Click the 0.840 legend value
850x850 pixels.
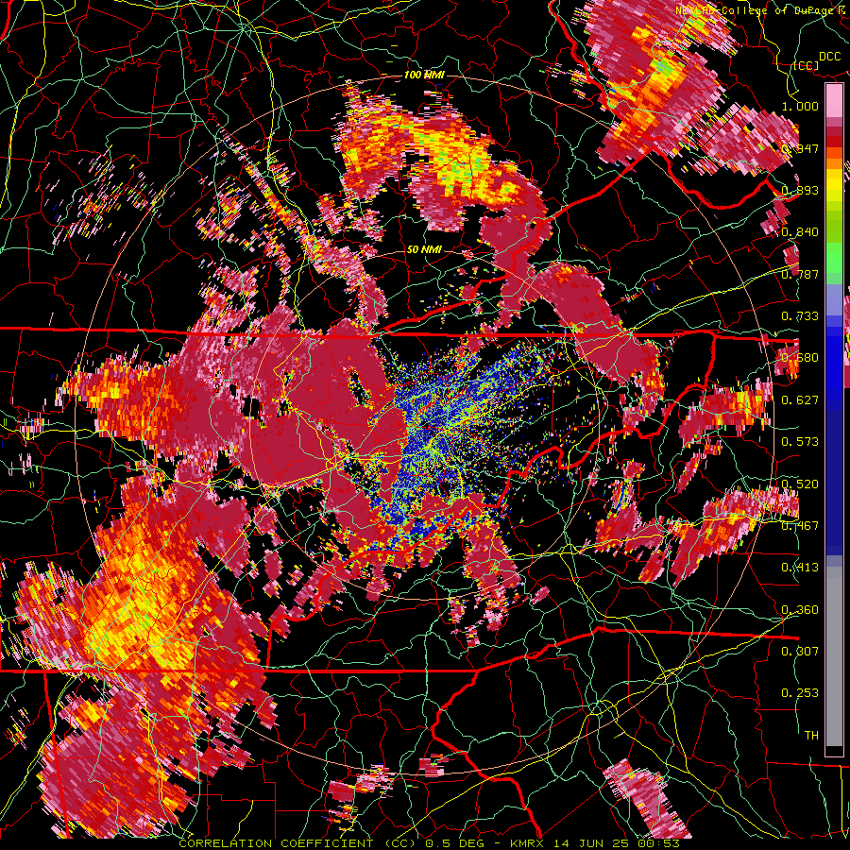800,232
